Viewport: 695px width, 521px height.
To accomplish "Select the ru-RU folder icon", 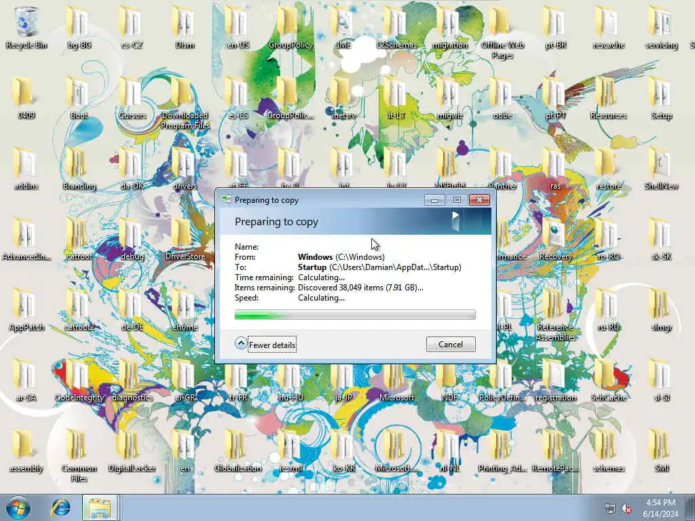I will 609,309.
